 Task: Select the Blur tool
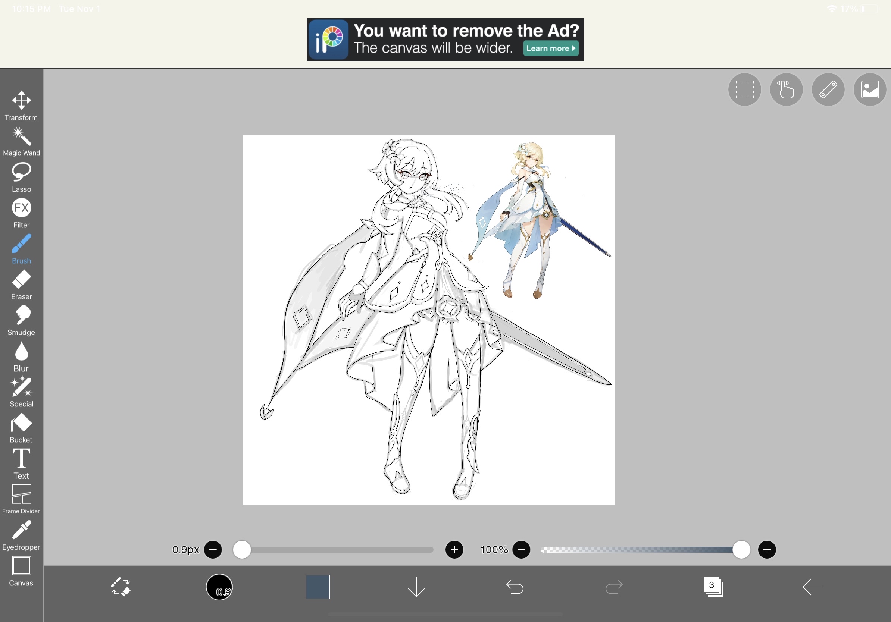(x=21, y=354)
